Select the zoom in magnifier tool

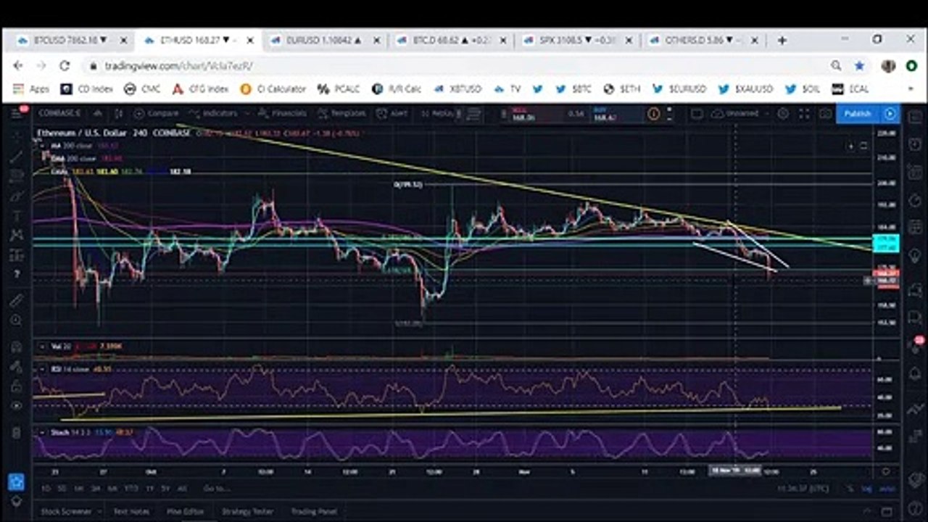coord(17,320)
